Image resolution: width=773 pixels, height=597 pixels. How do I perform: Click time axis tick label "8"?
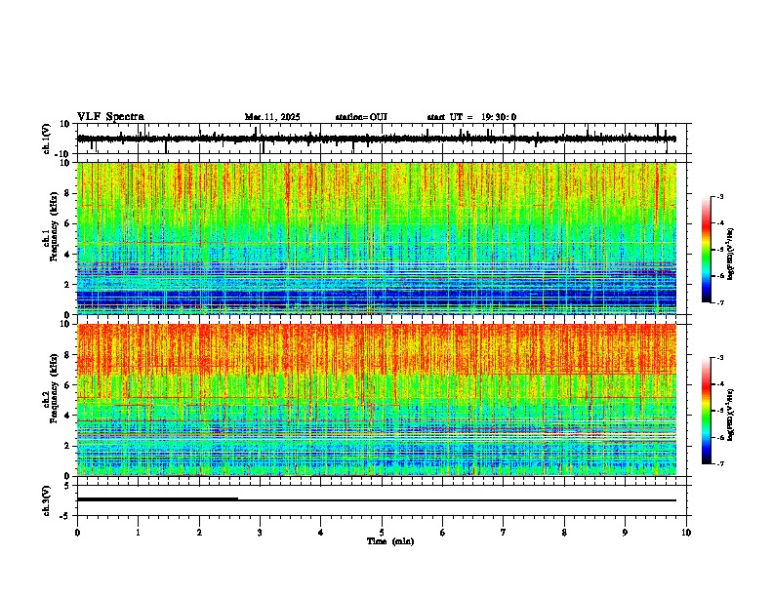coord(564,533)
